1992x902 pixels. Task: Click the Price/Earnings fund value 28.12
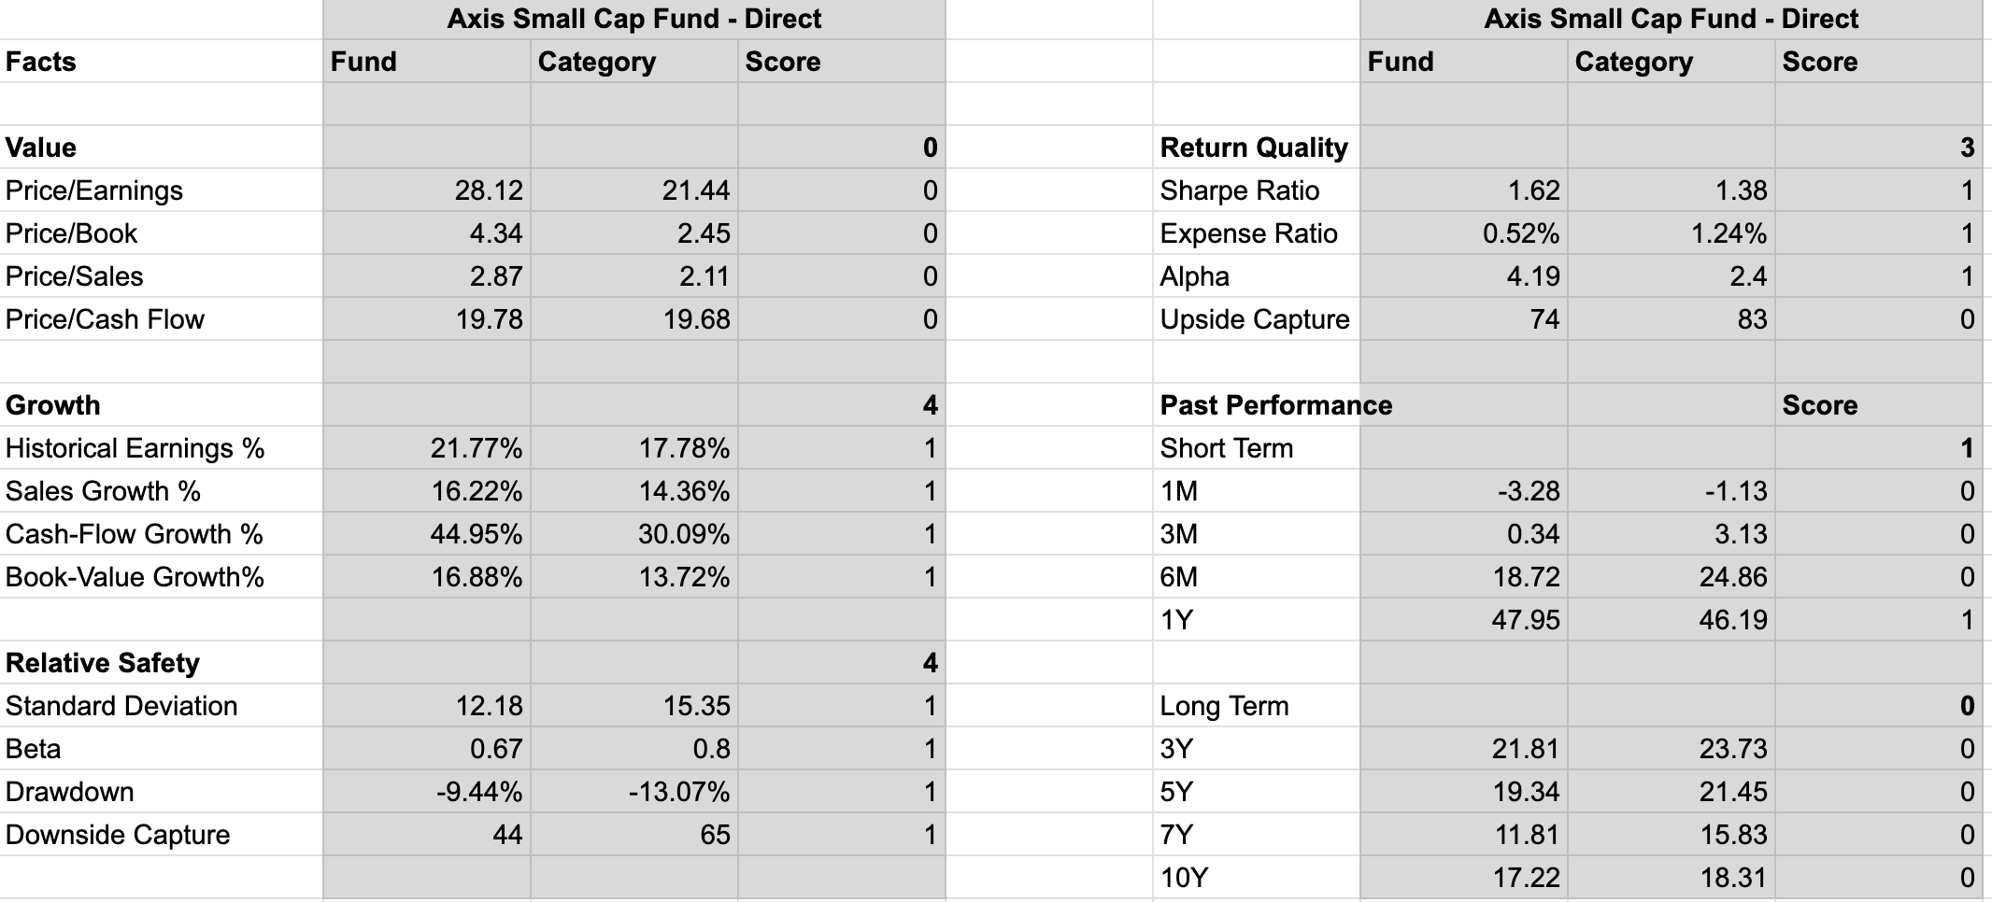pos(489,190)
